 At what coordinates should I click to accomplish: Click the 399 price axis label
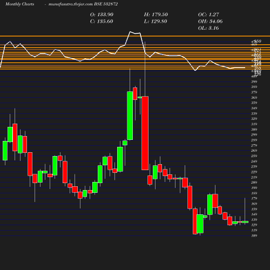pyautogui.click(x=254, y=82)
